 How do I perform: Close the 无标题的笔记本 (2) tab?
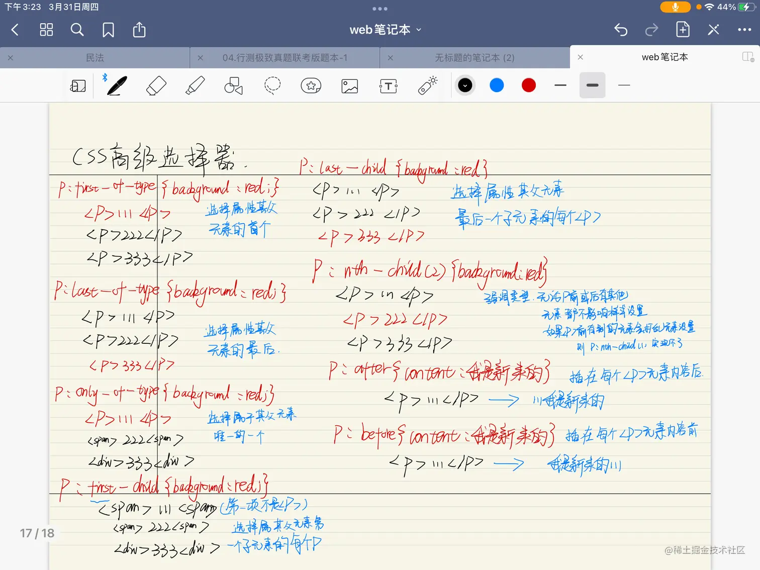(390, 58)
